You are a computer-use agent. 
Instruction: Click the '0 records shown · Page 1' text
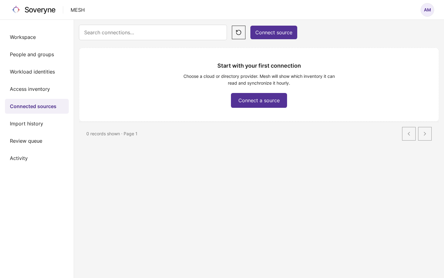click(112, 134)
